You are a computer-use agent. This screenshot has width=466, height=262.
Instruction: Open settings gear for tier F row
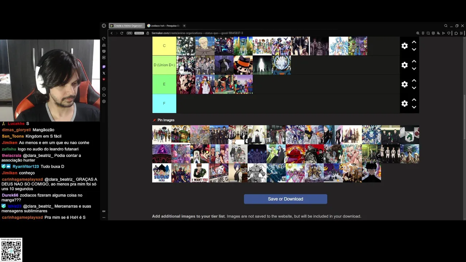coord(404,104)
